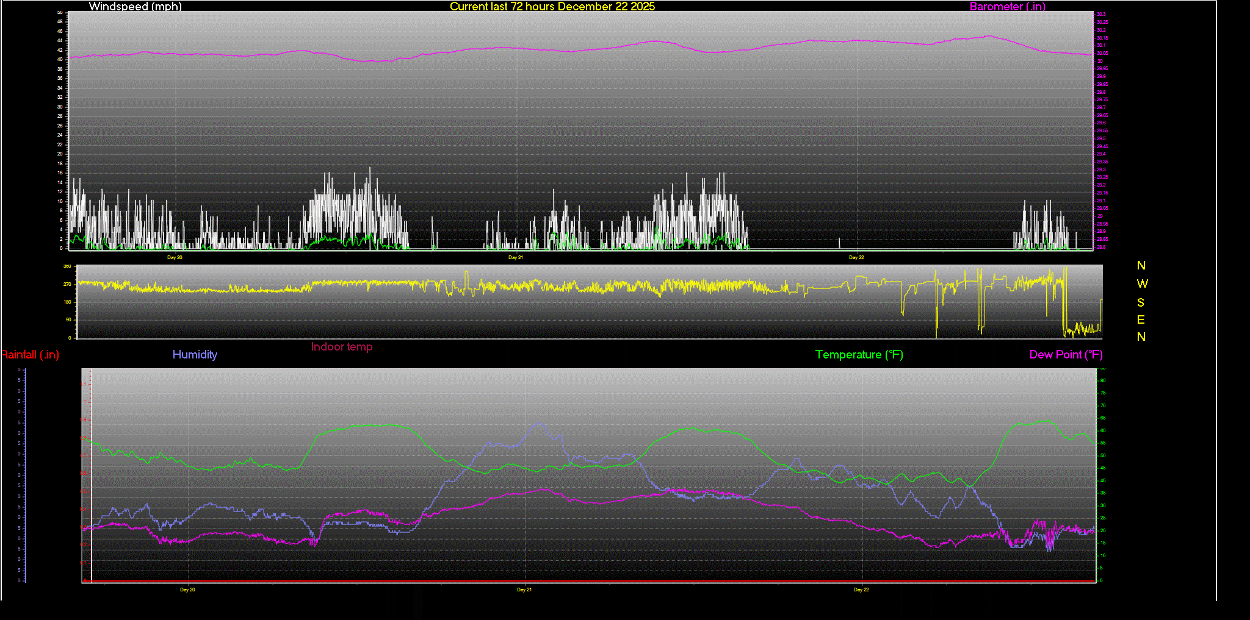Image resolution: width=1250 pixels, height=620 pixels.
Task: Select the Rainfall (.in) legend label
Action: point(31,355)
